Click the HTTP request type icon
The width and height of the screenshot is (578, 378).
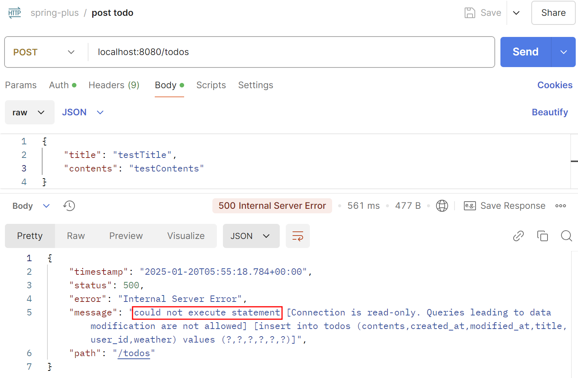[15, 13]
